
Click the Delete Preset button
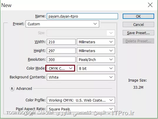[138, 41]
